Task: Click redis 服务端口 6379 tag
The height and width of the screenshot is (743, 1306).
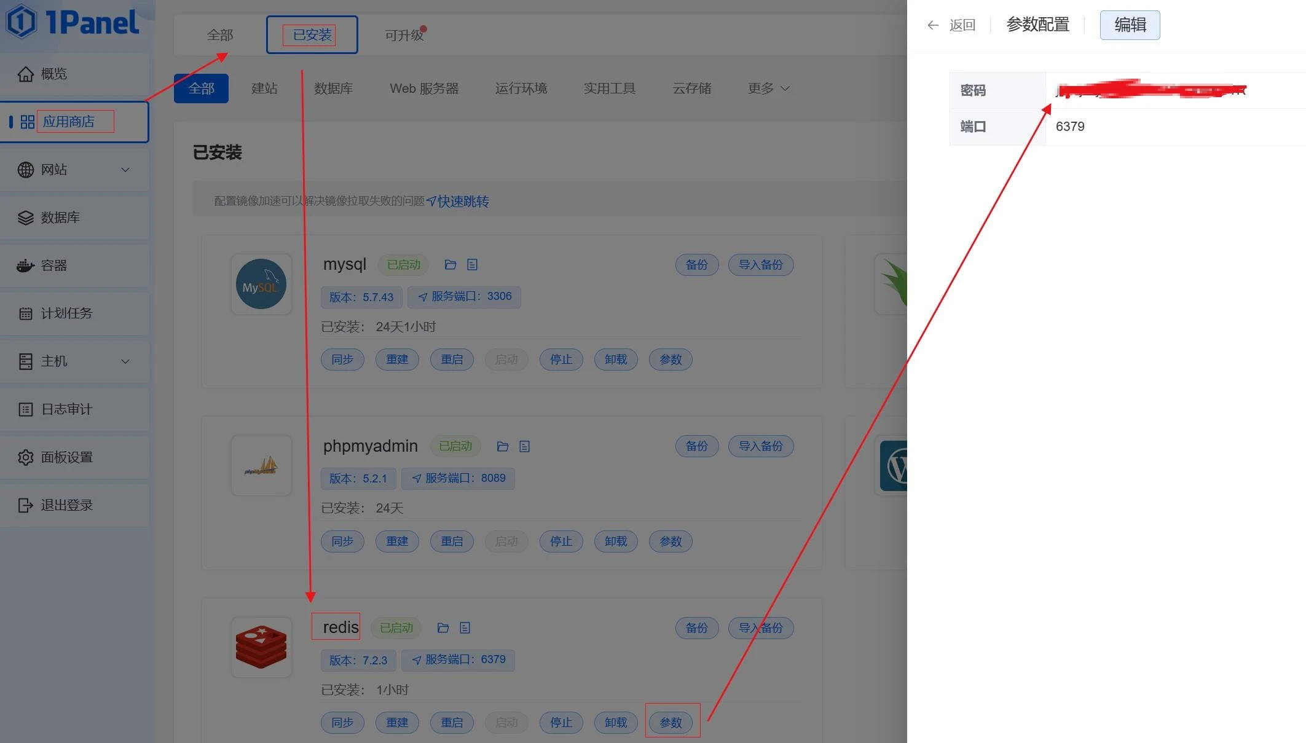Action: (x=458, y=660)
